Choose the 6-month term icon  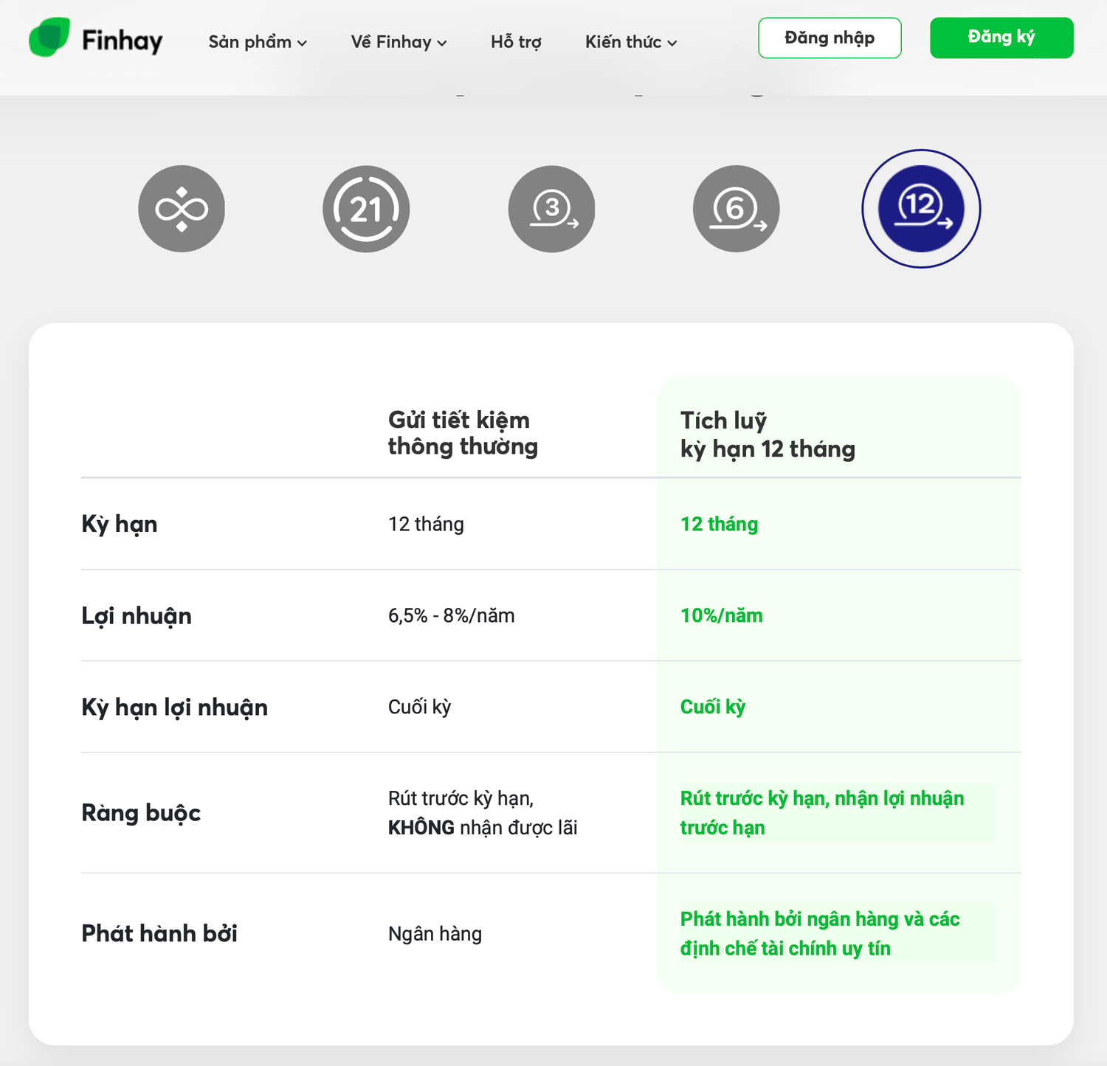coord(736,209)
